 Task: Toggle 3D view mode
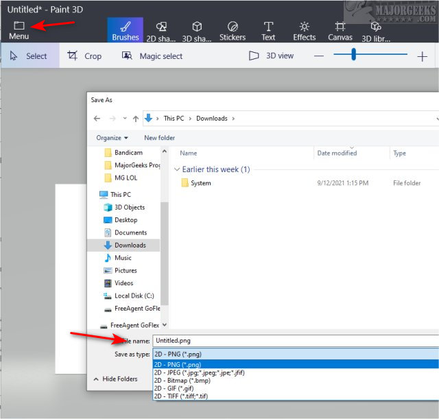click(271, 56)
